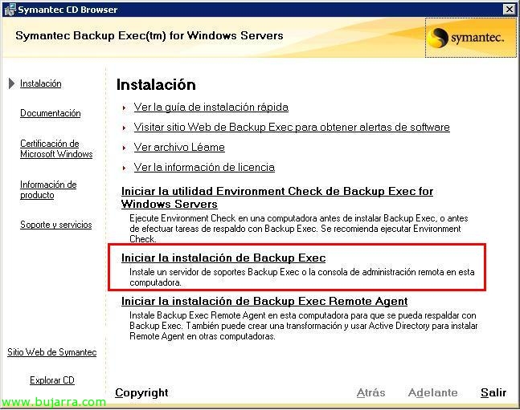The width and height of the screenshot is (520, 410).
Task: Click bullet arrow beside información de licencia
Action: (125, 168)
